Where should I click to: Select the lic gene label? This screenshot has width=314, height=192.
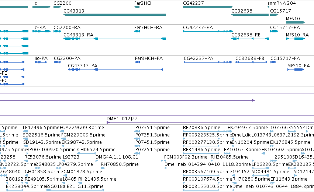[35, 3]
